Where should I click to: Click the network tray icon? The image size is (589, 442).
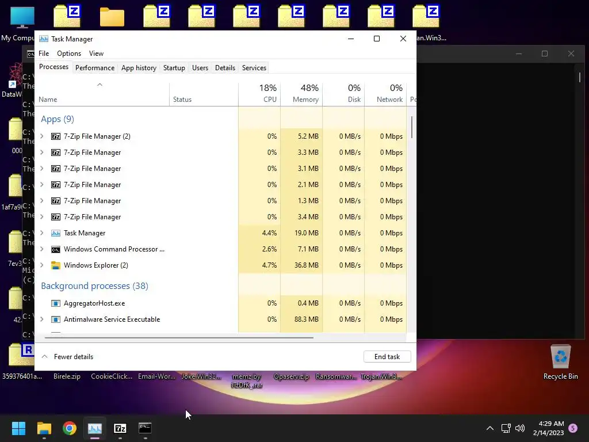[506, 428]
